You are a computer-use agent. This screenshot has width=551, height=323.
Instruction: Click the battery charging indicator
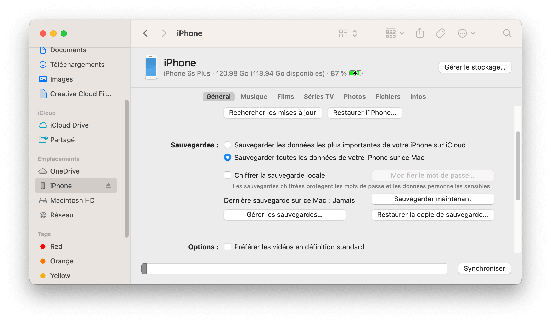click(x=356, y=73)
